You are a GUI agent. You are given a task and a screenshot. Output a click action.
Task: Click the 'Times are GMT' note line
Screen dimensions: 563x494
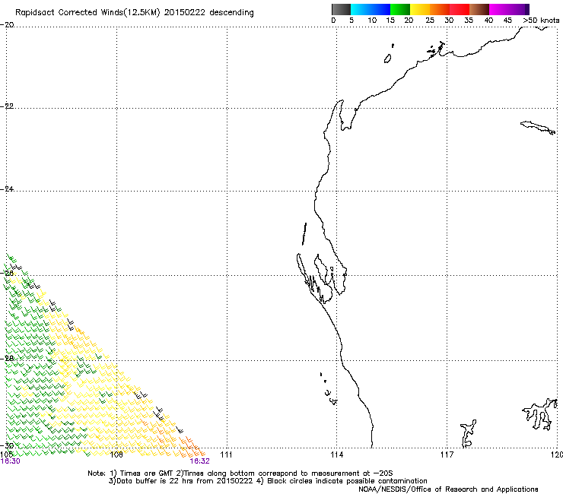click(240, 473)
